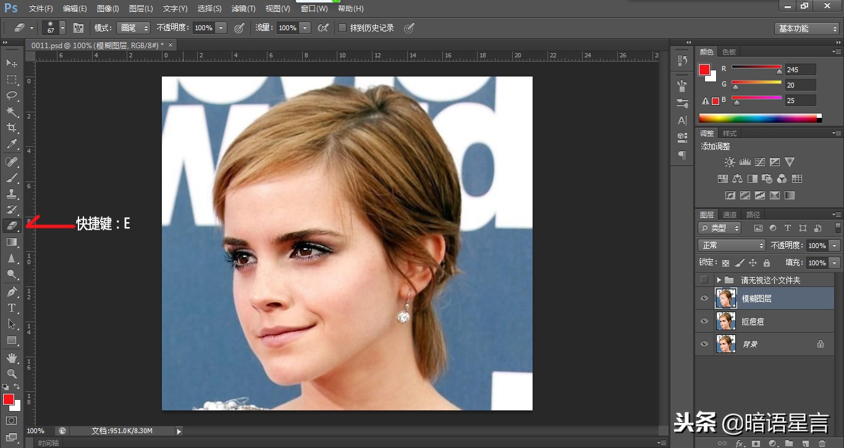
Task: Click the R value field showing 245
Action: coord(800,70)
